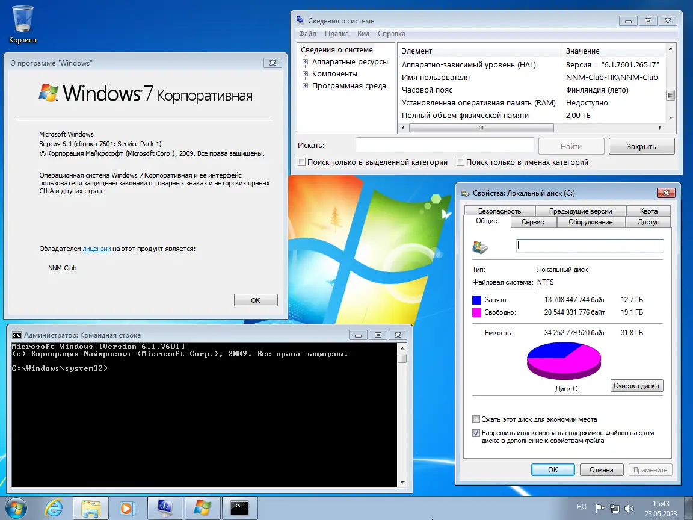This screenshot has height=520, width=693.
Task: Click the disk usage pie chart
Action: 564,360
